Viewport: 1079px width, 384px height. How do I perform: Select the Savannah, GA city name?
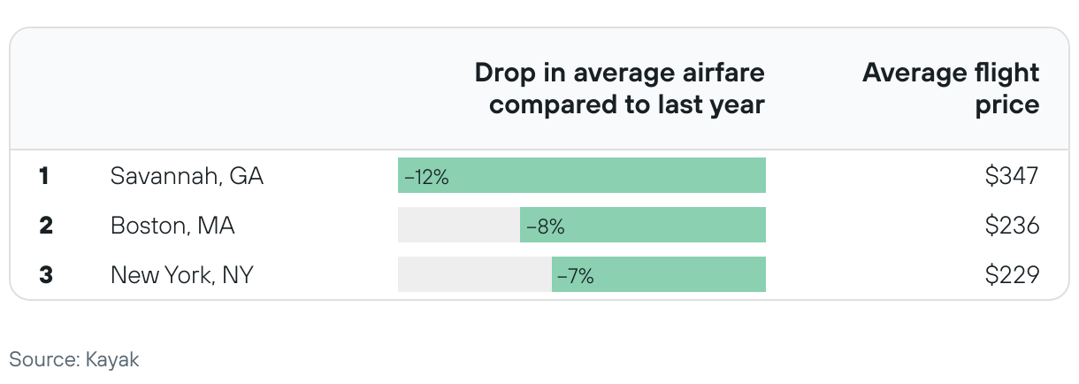(x=187, y=176)
